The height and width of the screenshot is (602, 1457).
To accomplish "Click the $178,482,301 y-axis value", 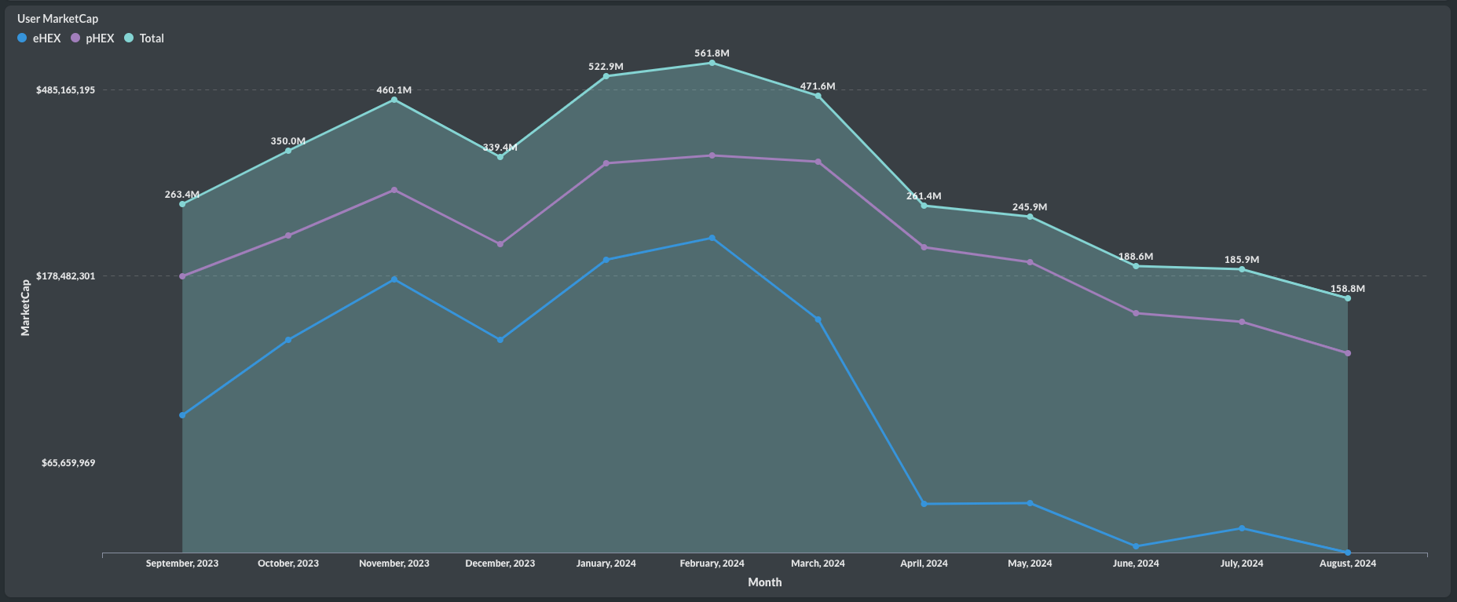I will pyautogui.click(x=66, y=276).
